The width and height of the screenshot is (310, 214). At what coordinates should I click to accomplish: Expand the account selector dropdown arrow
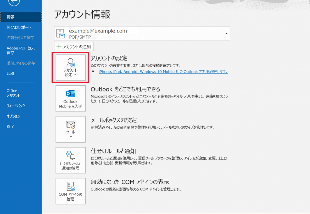pyautogui.click(x=226, y=34)
